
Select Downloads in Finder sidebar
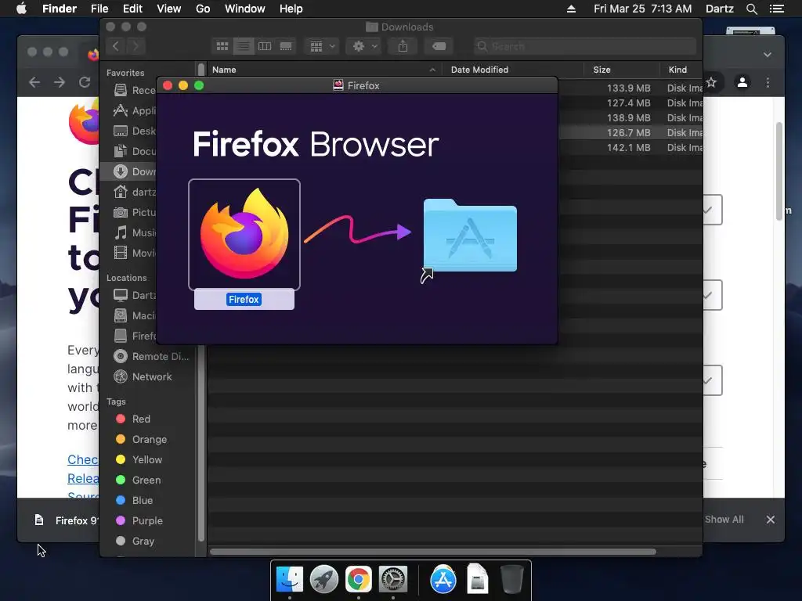[x=129, y=171]
